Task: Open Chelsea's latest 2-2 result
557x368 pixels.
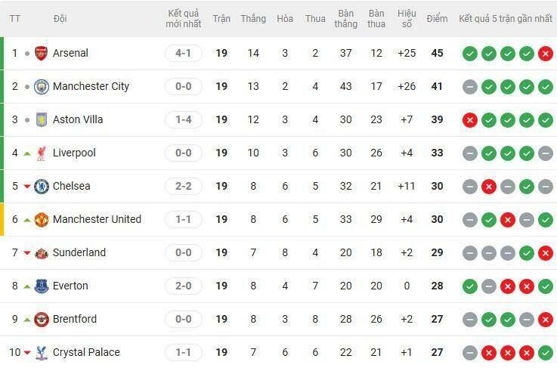Action: [x=184, y=186]
